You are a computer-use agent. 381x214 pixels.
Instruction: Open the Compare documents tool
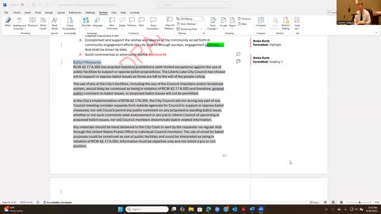(261, 23)
